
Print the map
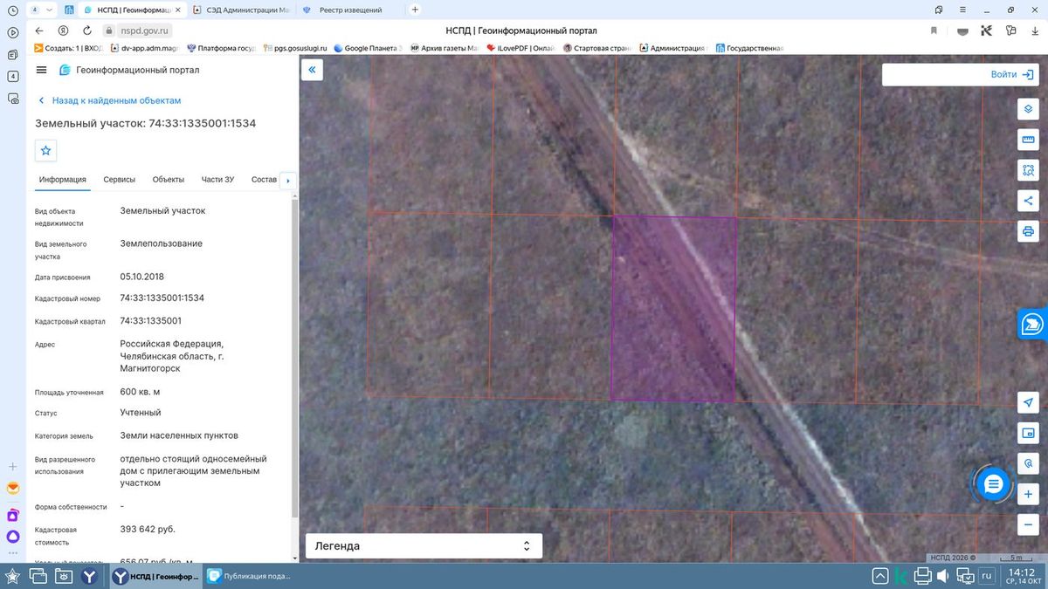(x=1028, y=231)
